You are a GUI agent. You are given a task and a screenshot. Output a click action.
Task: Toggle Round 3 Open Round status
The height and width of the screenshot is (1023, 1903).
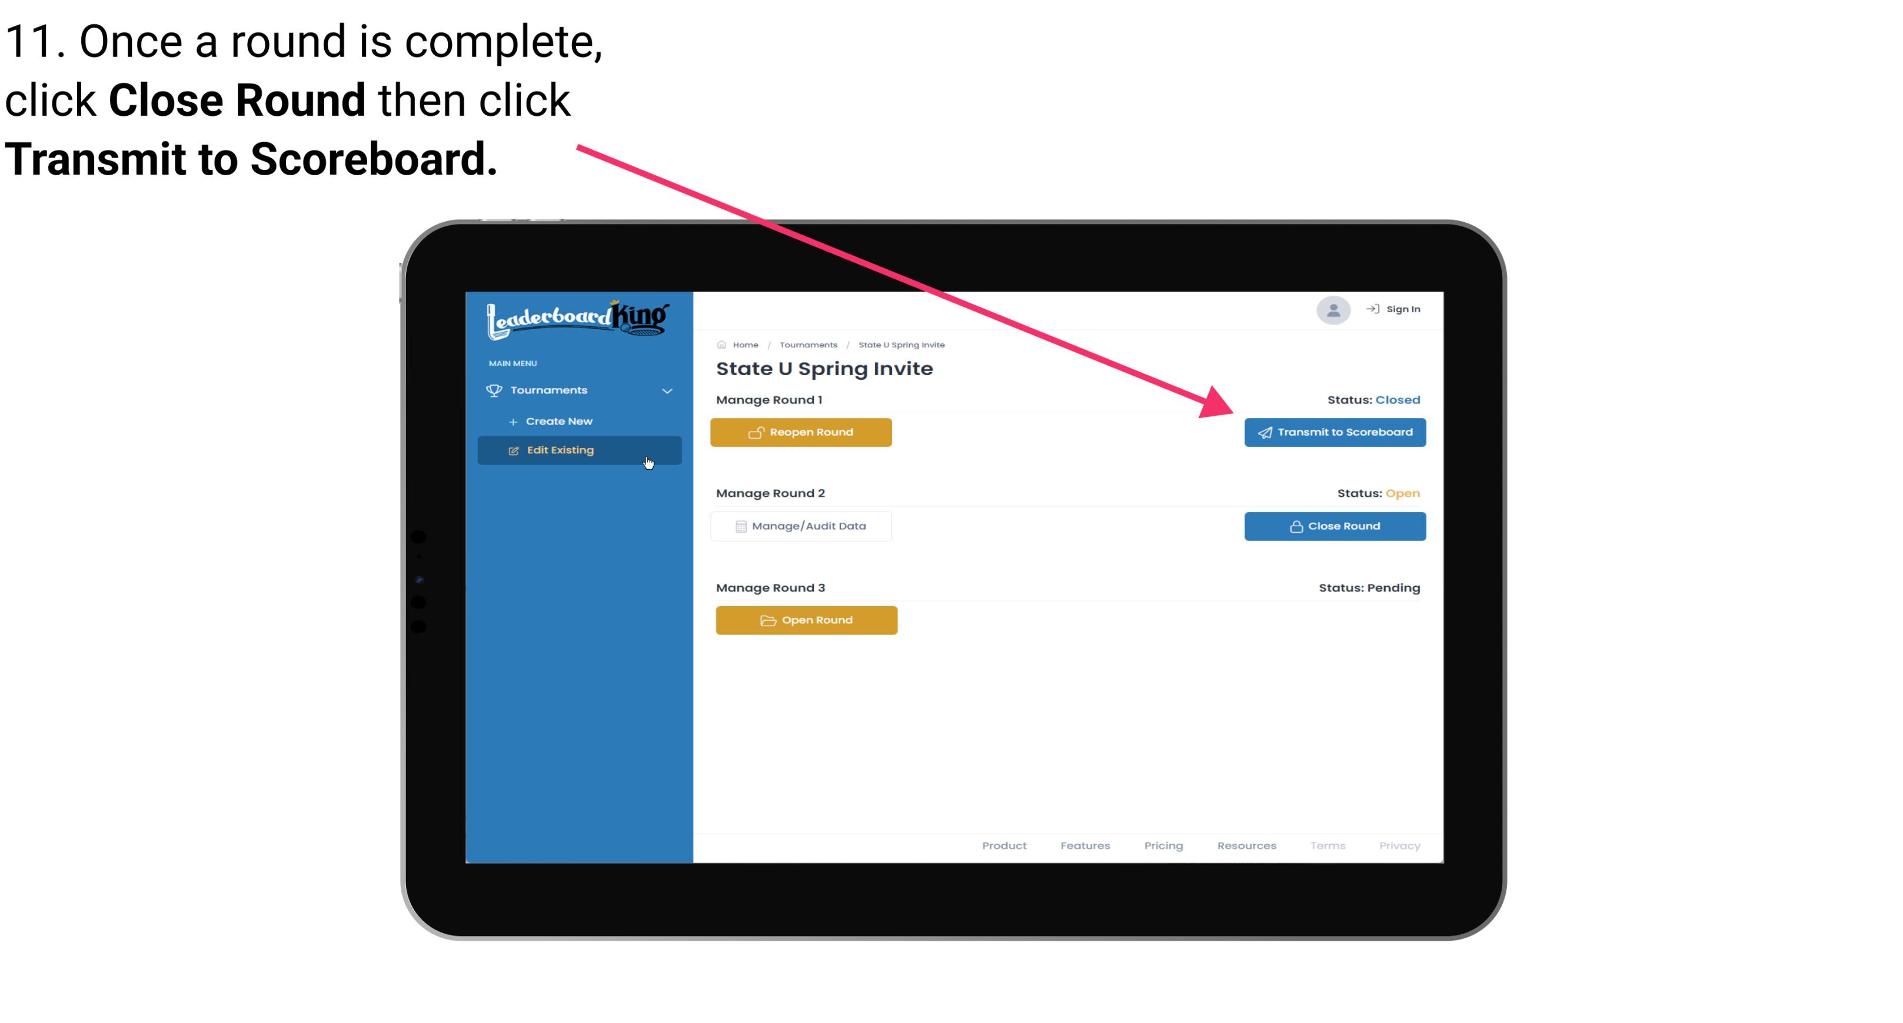coord(807,620)
